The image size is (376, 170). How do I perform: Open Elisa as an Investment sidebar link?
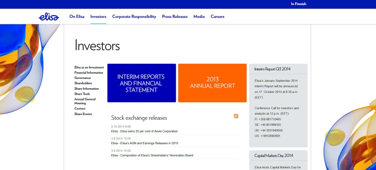tap(89, 68)
